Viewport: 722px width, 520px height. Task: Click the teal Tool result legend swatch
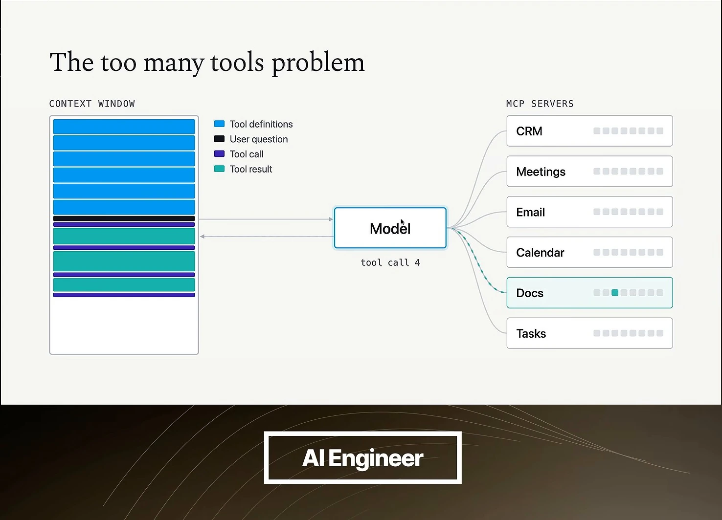pos(219,169)
